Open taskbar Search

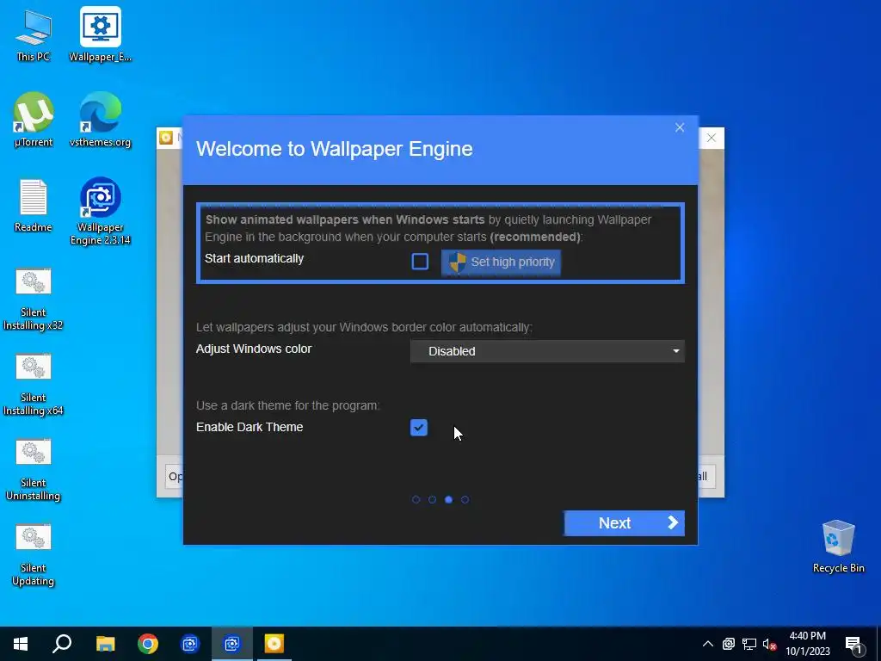[62, 644]
